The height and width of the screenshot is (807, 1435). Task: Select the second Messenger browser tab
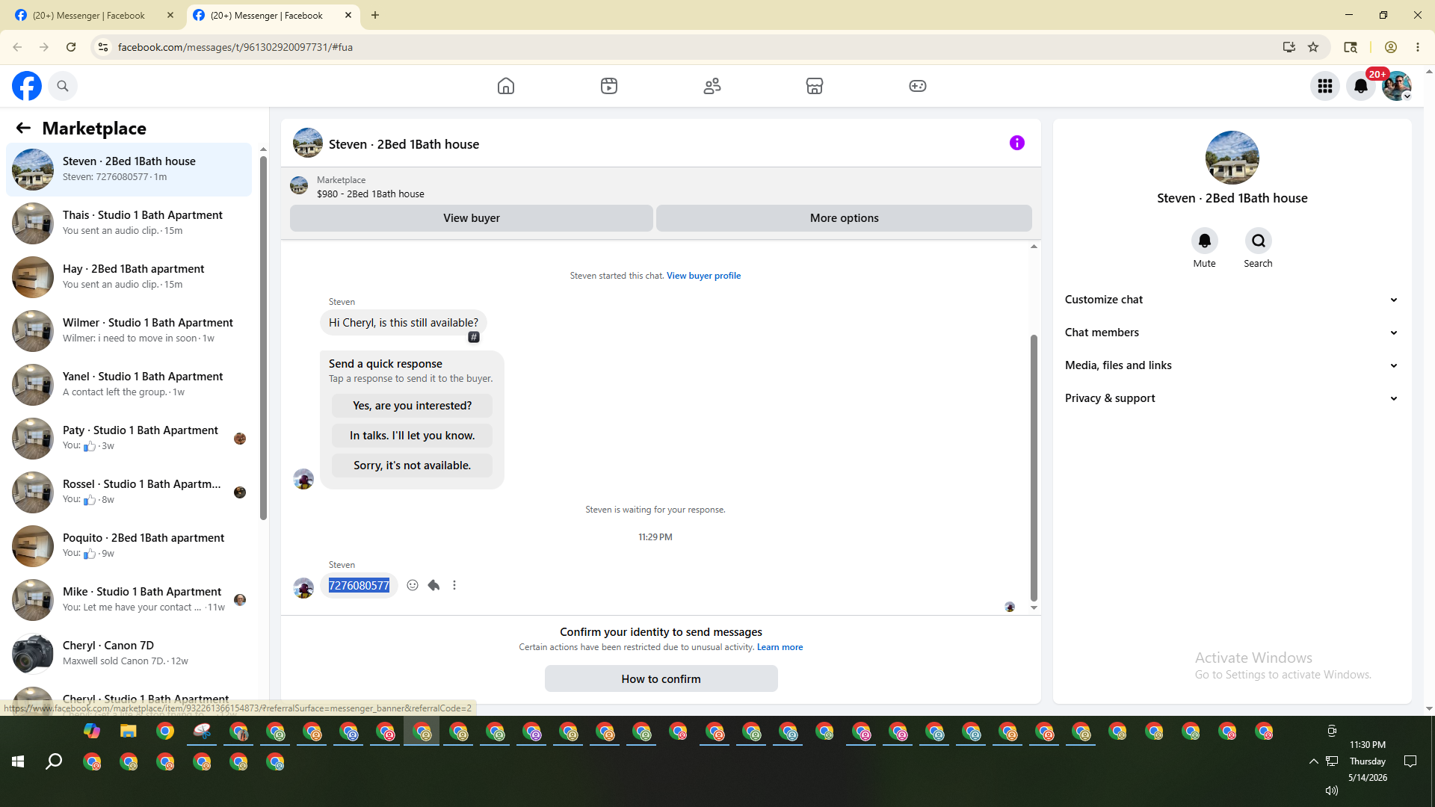click(268, 16)
